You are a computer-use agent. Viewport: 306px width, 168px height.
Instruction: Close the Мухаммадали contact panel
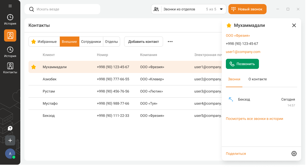294,25
